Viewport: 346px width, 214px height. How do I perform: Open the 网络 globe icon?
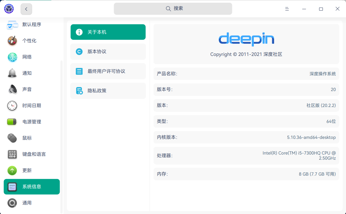[x=12, y=57]
